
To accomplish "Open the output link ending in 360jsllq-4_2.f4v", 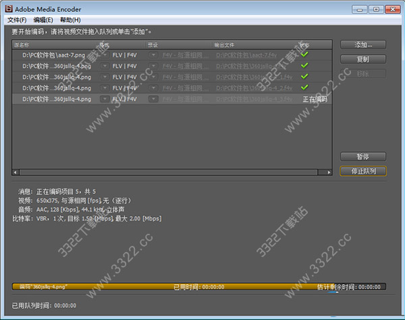I will click(x=254, y=88).
